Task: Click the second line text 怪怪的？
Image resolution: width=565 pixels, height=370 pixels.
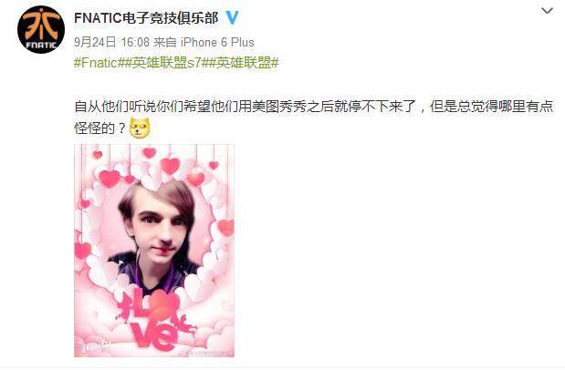Action: 100,128
